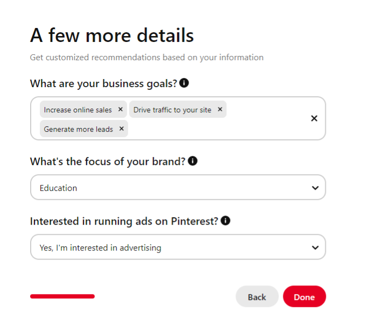Click the Done button

pos(304,296)
